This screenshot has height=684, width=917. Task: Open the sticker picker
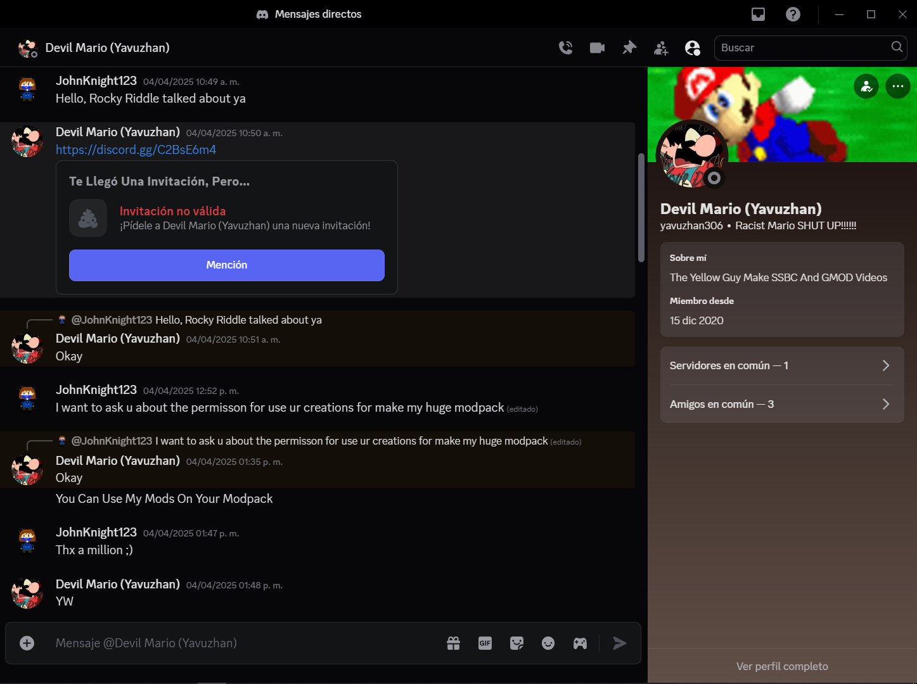516,643
